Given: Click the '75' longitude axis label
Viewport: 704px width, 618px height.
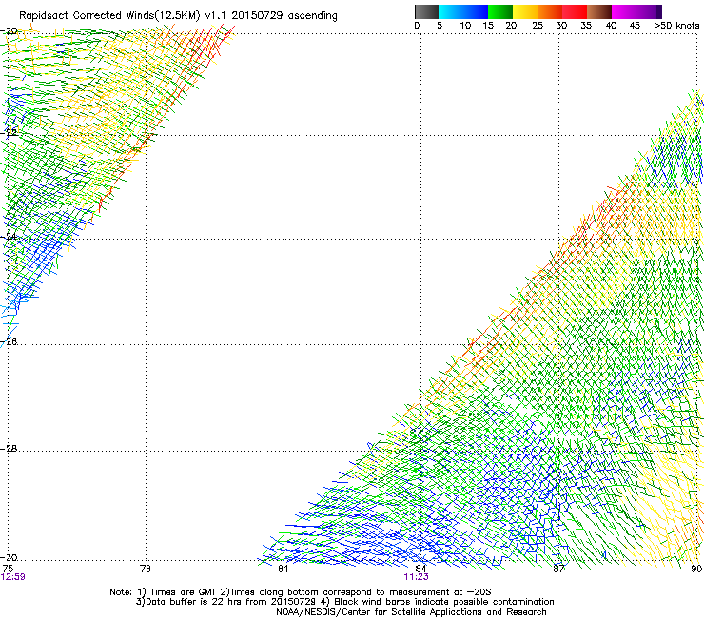Looking at the screenshot, I should tap(8, 569).
